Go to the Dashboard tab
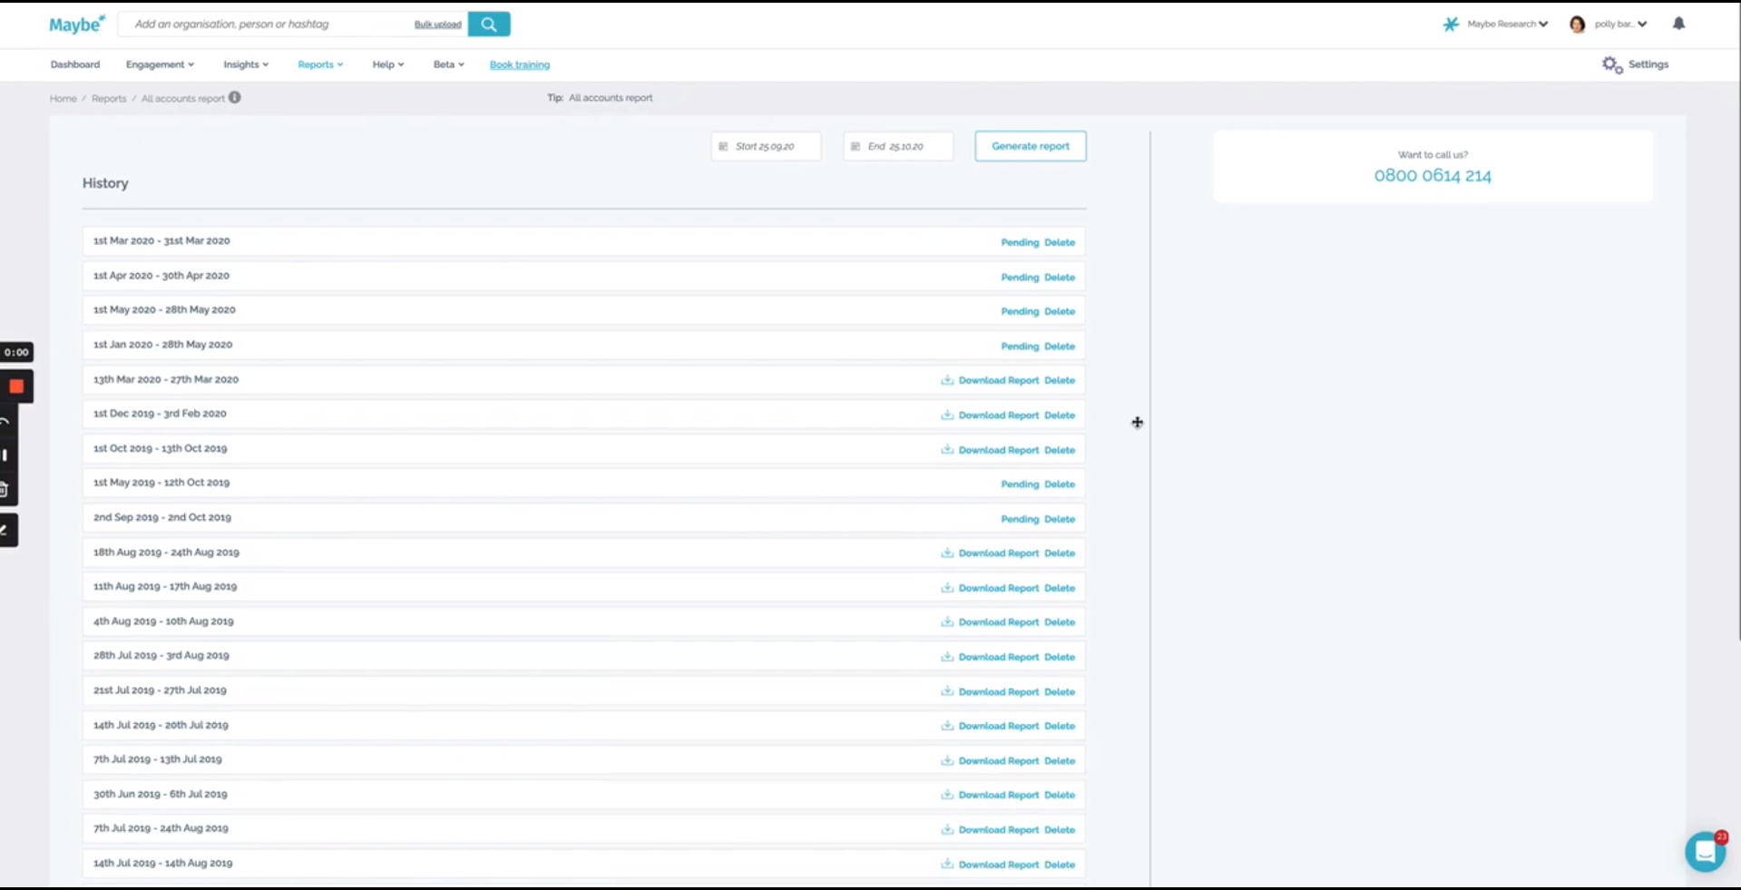Image resolution: width=1741 pixels, height=890 pixels. tap(75, 64)
